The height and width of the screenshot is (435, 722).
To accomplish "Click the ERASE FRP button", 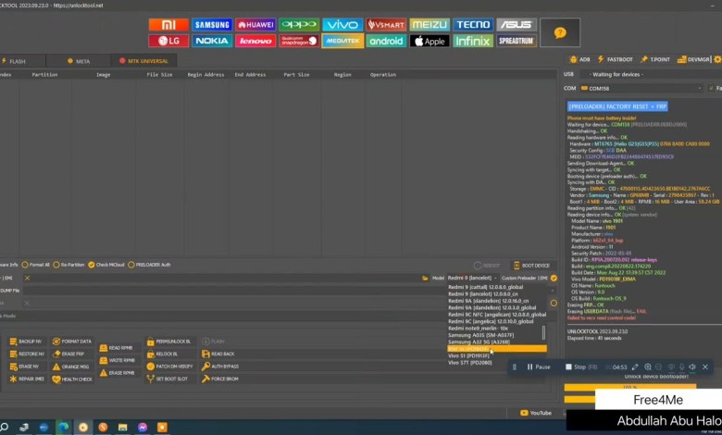I will [72, 354].
